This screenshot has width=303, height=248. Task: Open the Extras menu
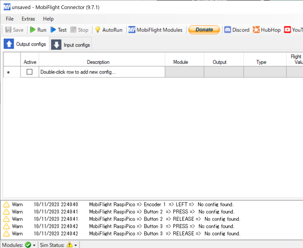coord(28,19)
